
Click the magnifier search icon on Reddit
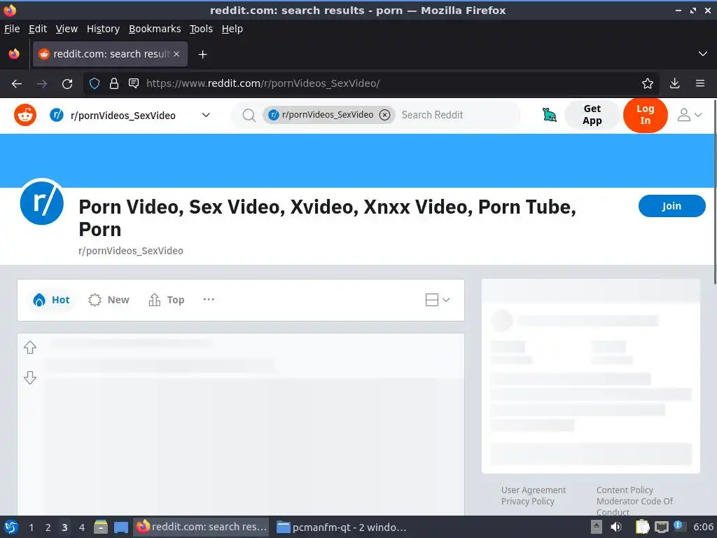pyautogui.click(x=249, y=115)
